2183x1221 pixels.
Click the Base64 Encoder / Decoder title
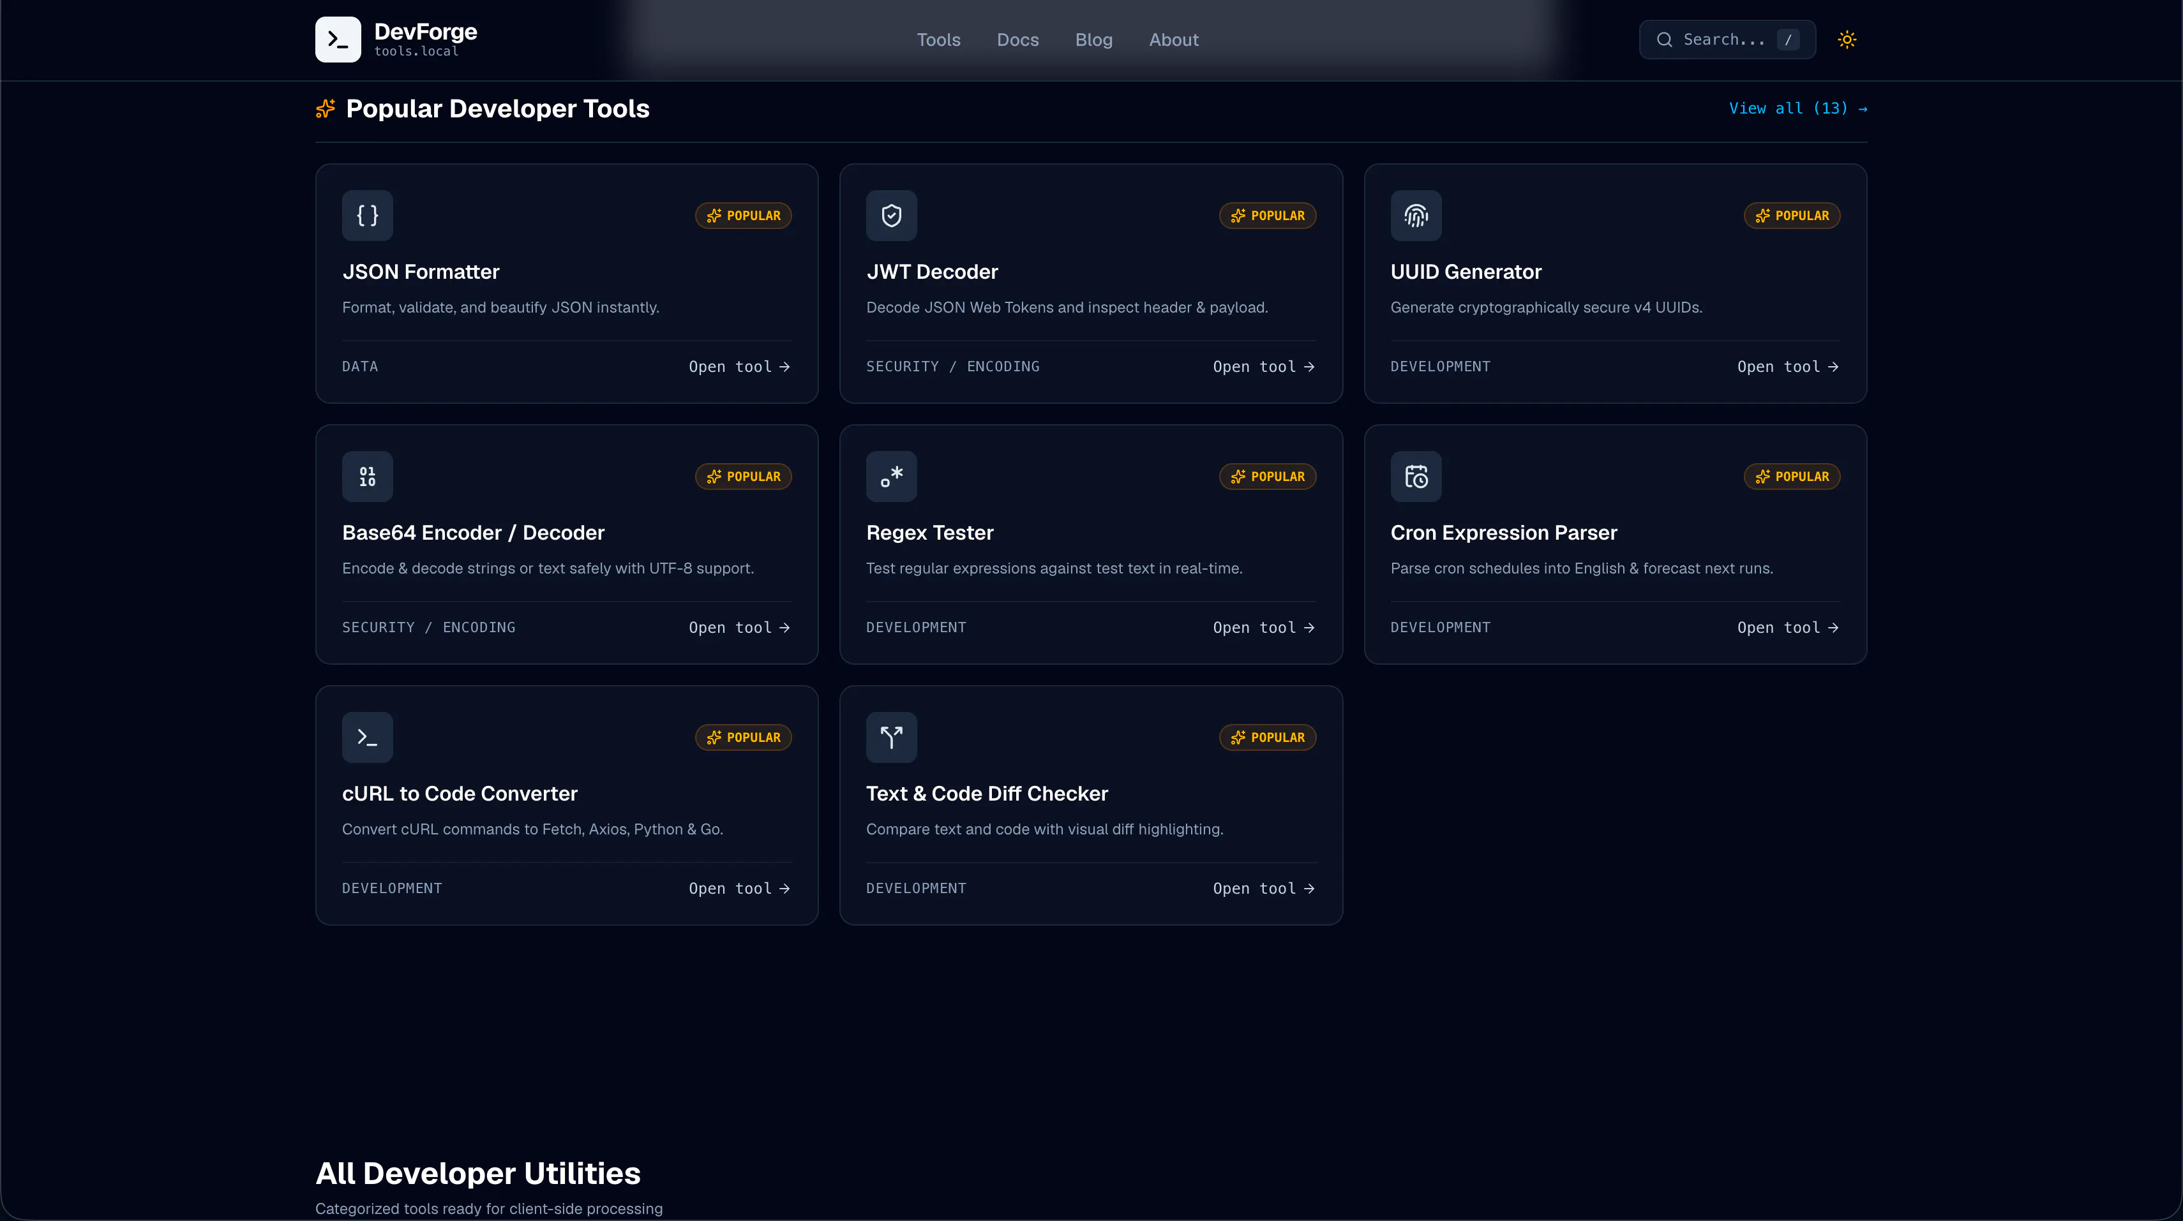click(473, 533)
